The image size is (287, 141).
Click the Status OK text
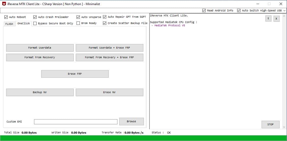click(169, 133)
